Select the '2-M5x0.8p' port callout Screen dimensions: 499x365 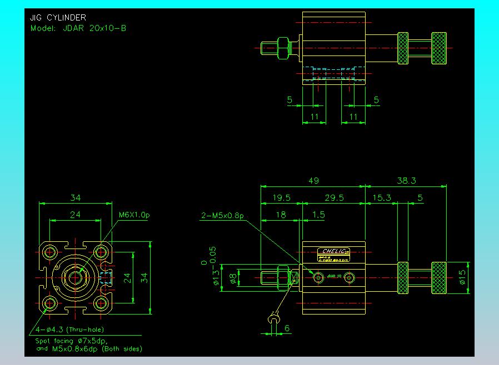(222, 216)
